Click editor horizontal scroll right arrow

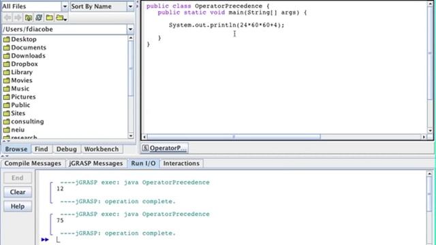coord(424,137)
